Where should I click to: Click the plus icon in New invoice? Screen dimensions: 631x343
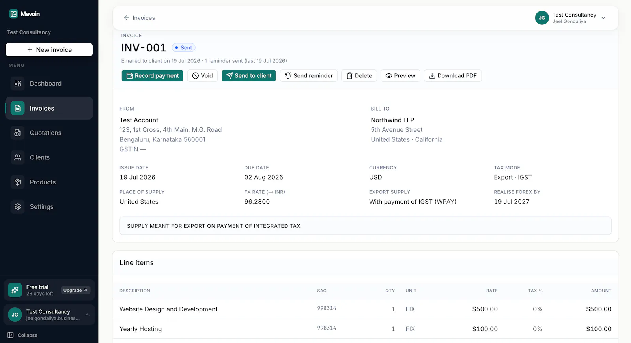coord(30,50)
